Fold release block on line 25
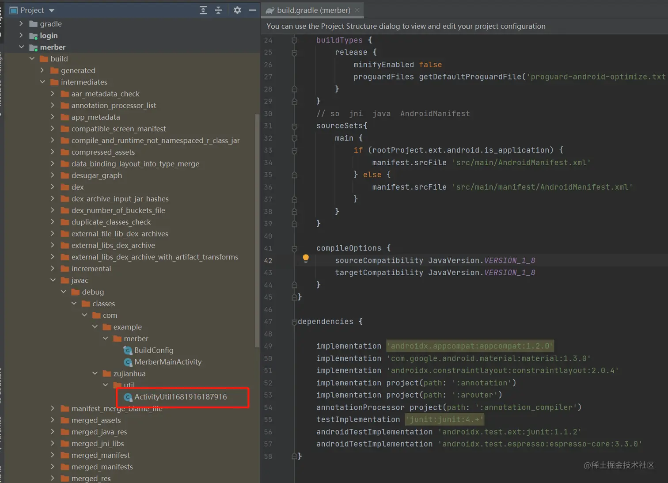The image size is (668, 483). point(294,53)
